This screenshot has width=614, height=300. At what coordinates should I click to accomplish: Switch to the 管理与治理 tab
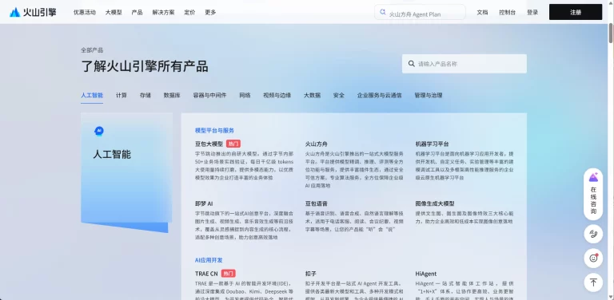(429, 95)
